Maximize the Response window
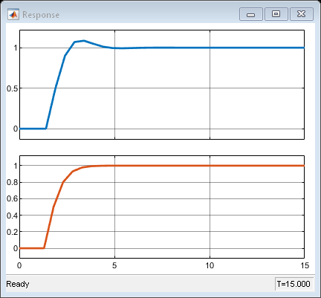 click(x=276, y=14)
